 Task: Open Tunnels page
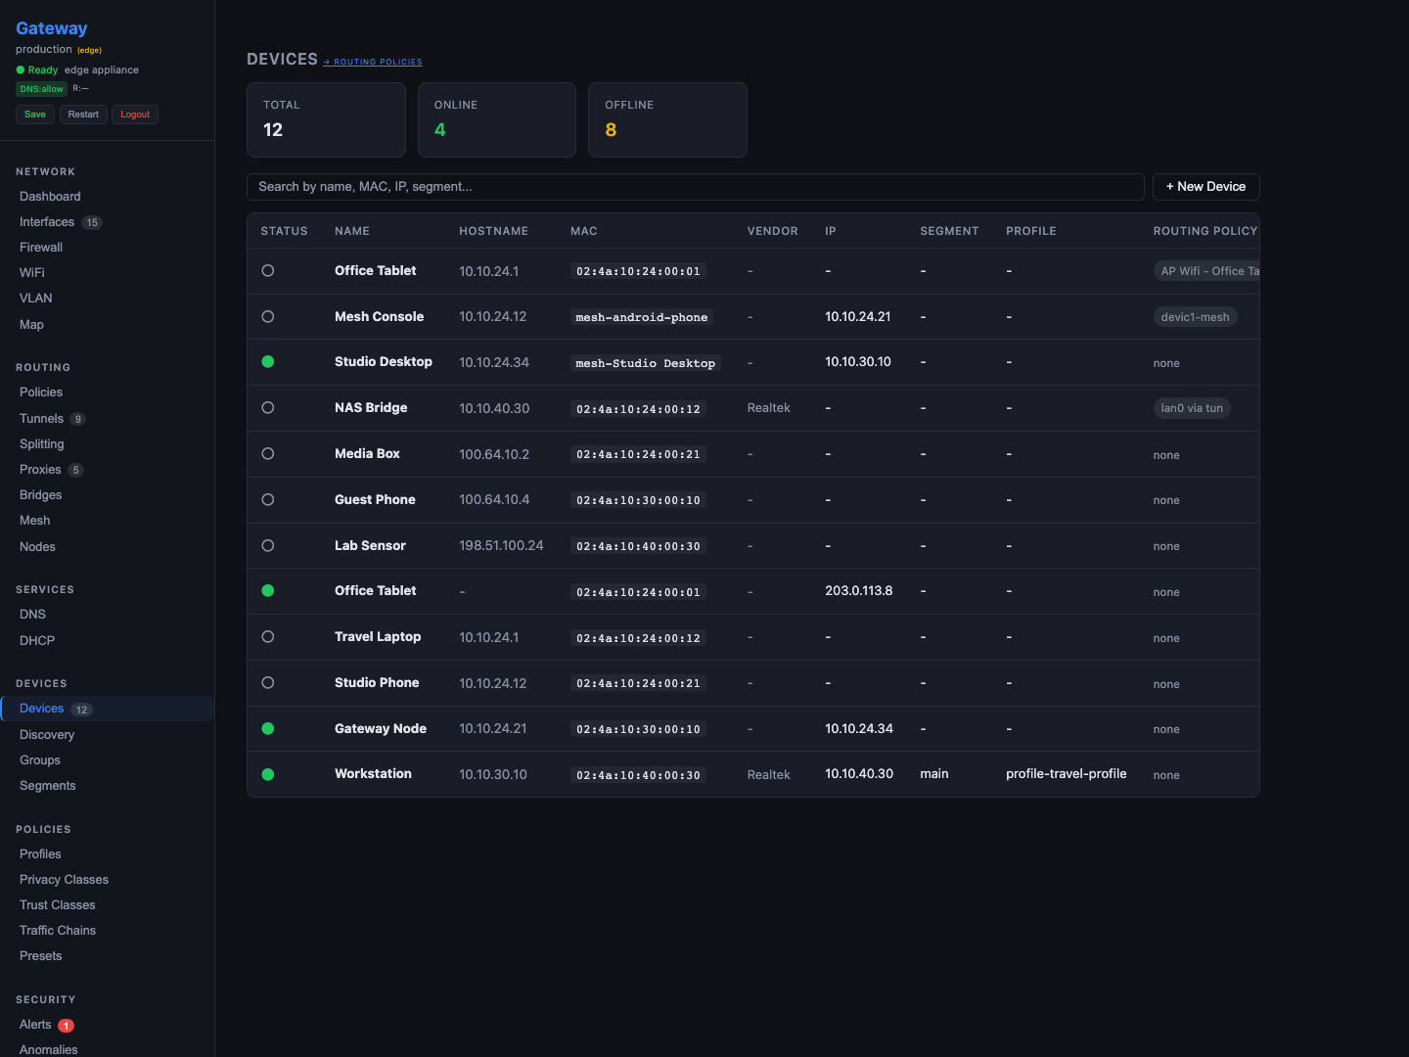[41, 419]
